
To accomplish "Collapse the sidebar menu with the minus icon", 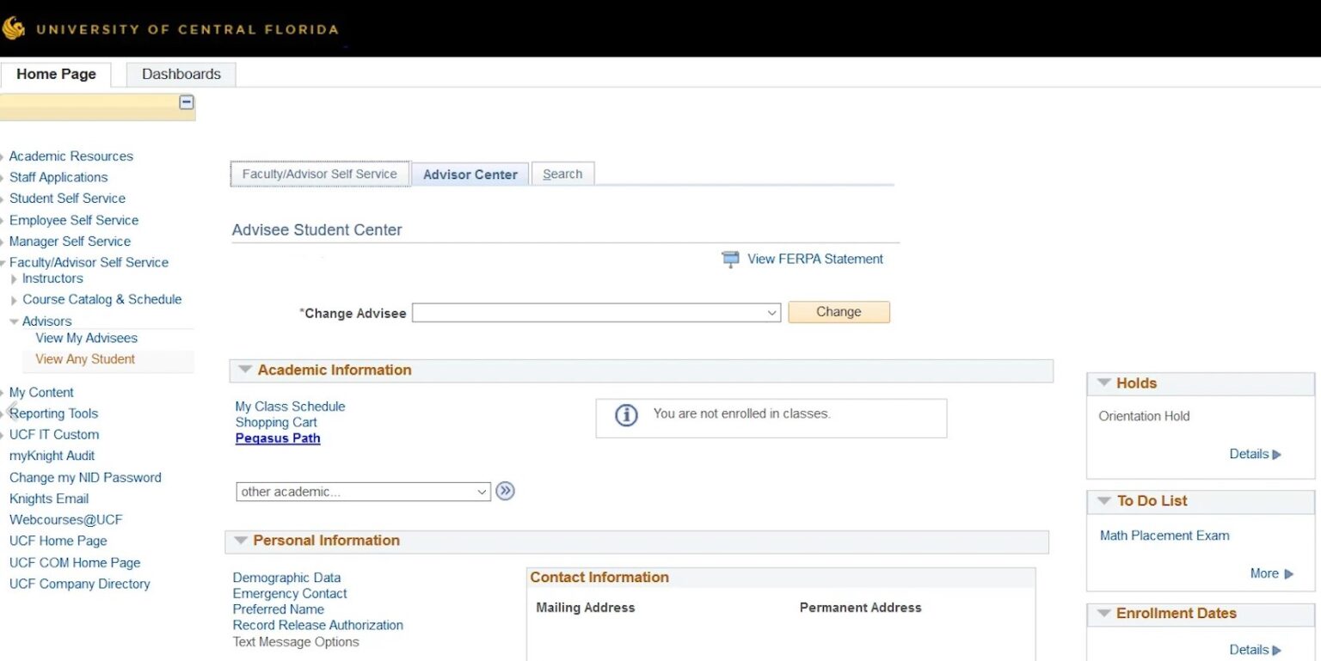I will (x=186, y=101).
